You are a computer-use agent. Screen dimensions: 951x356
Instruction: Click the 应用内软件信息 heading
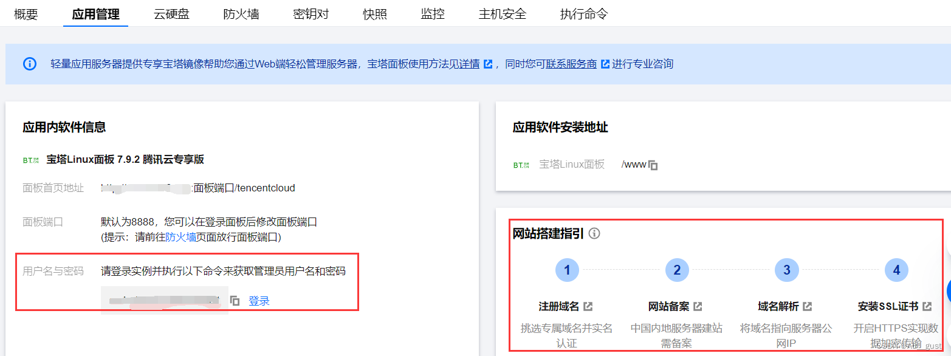[x=64, y=127]
